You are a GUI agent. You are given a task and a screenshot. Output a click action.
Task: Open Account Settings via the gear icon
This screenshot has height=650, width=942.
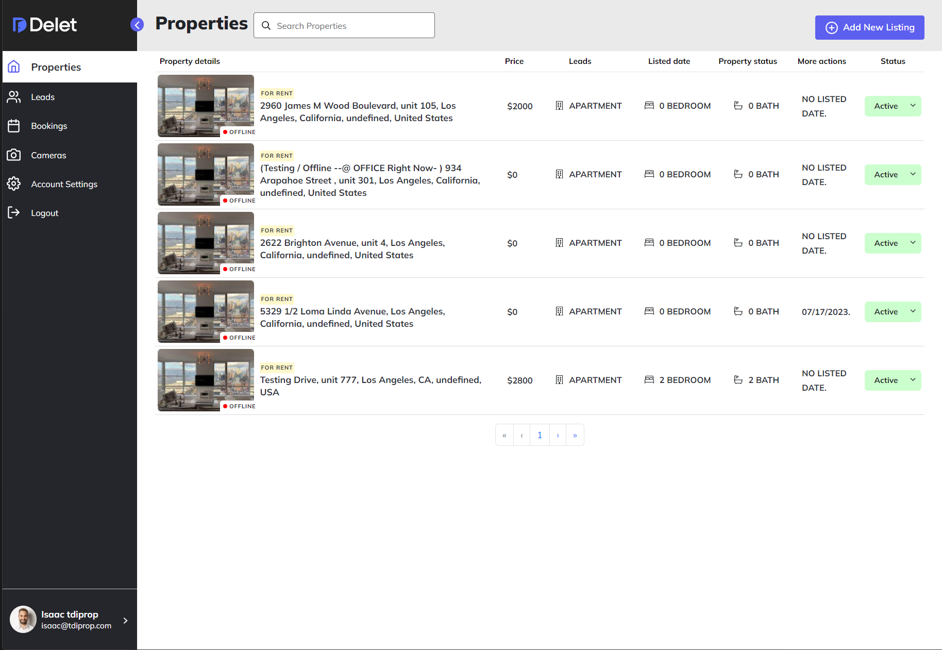(x=14, y=184)
